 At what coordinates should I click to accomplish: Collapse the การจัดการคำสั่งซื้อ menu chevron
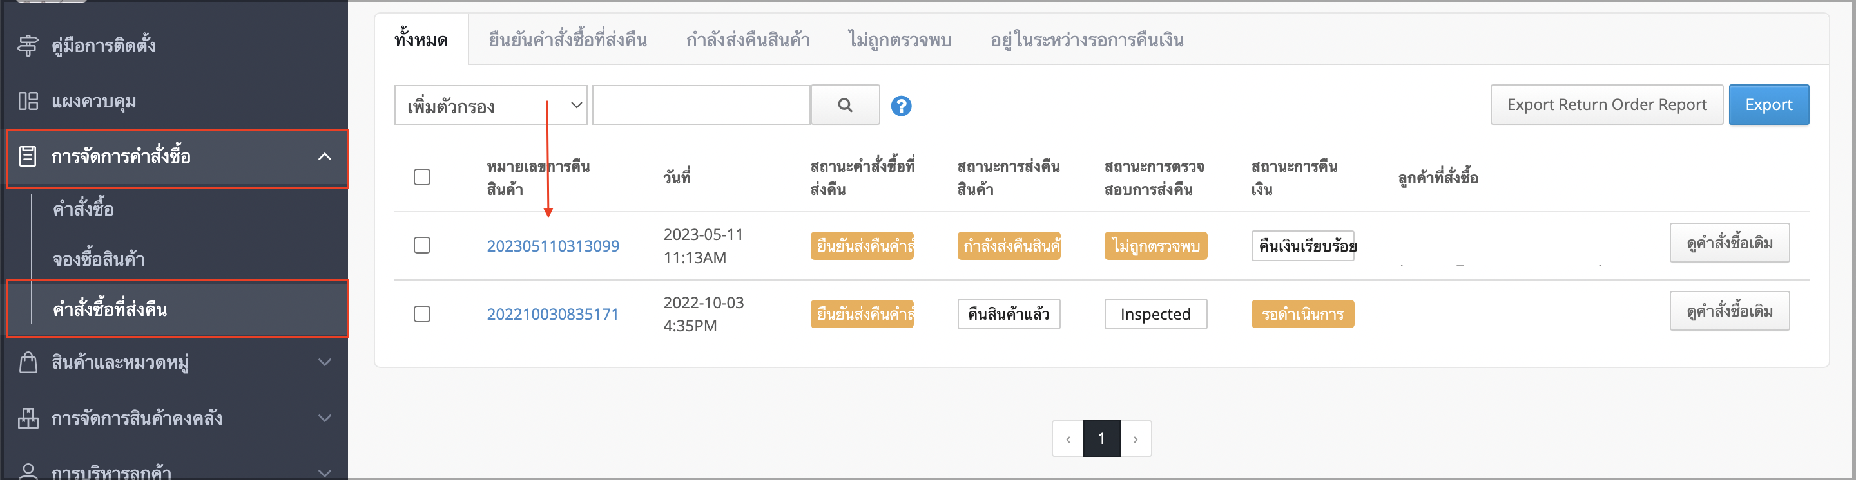[325, 156]
